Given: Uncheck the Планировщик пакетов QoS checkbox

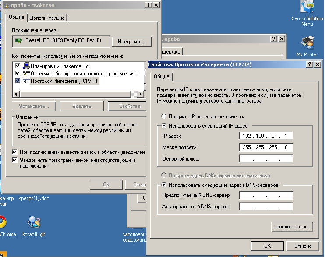Looking at the screenshot, I should [x=18, y=66].
